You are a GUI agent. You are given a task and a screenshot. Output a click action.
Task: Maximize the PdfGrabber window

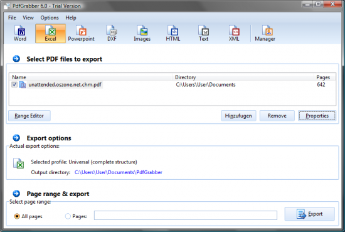(x=318, y=4)
